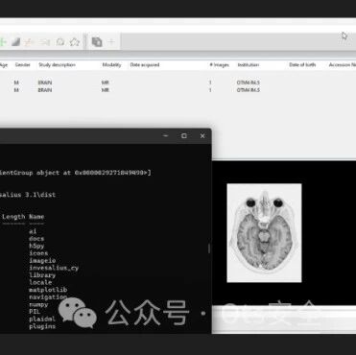356x355 pixels.
Task: Minimize the terminal window
Action: tap(165, 136)
